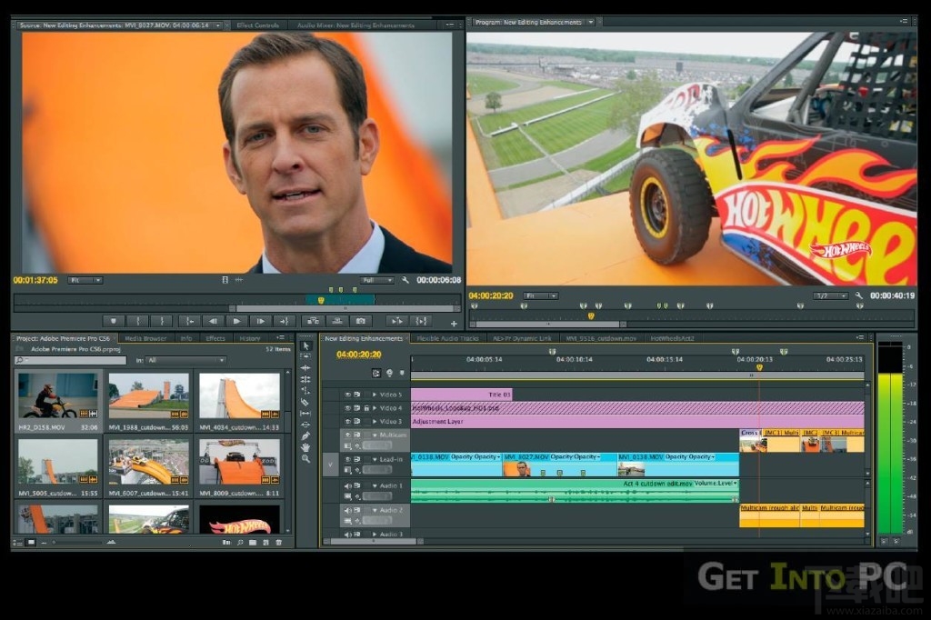Hide the Video 5 track output eye
Screen dimensions: 931x620
pos(346,395)
